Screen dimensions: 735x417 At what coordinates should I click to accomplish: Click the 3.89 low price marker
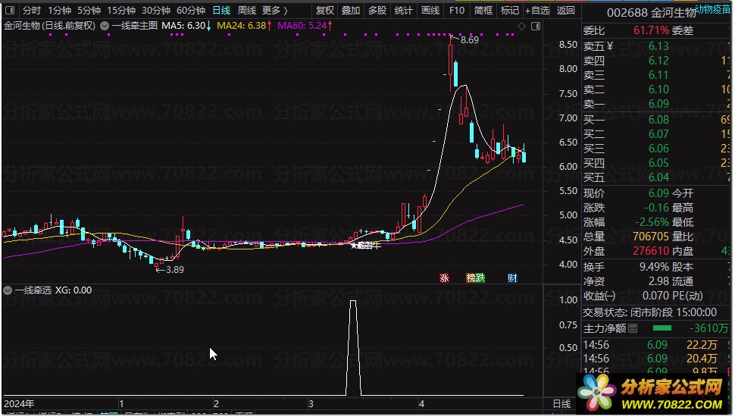click(174, 270)
